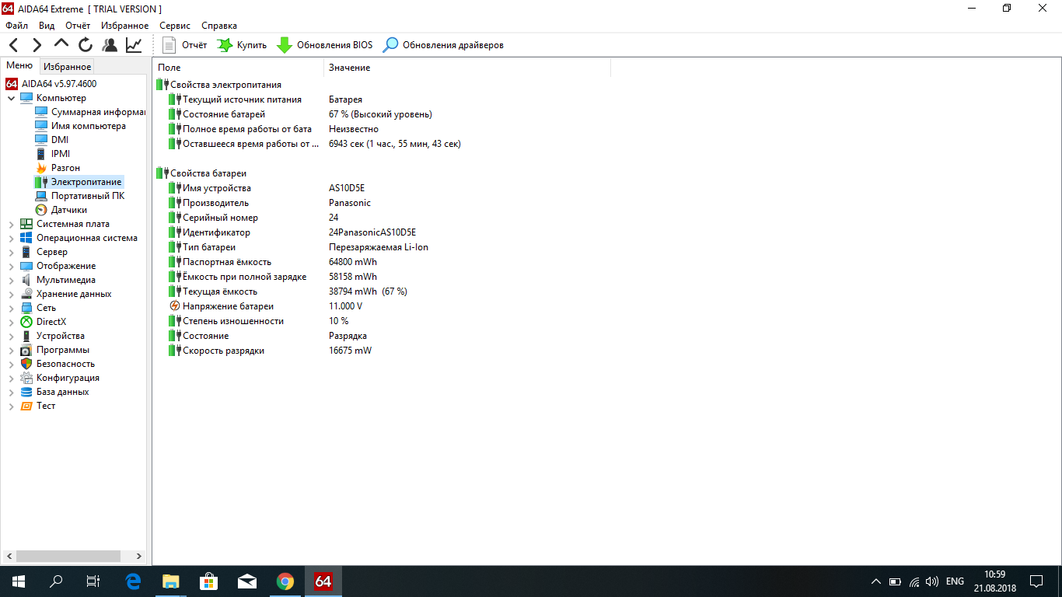This screenshot has height=597, width=1062.
Task: Click the Отчёт report toolbar button
Action: (x=185, y=45)
